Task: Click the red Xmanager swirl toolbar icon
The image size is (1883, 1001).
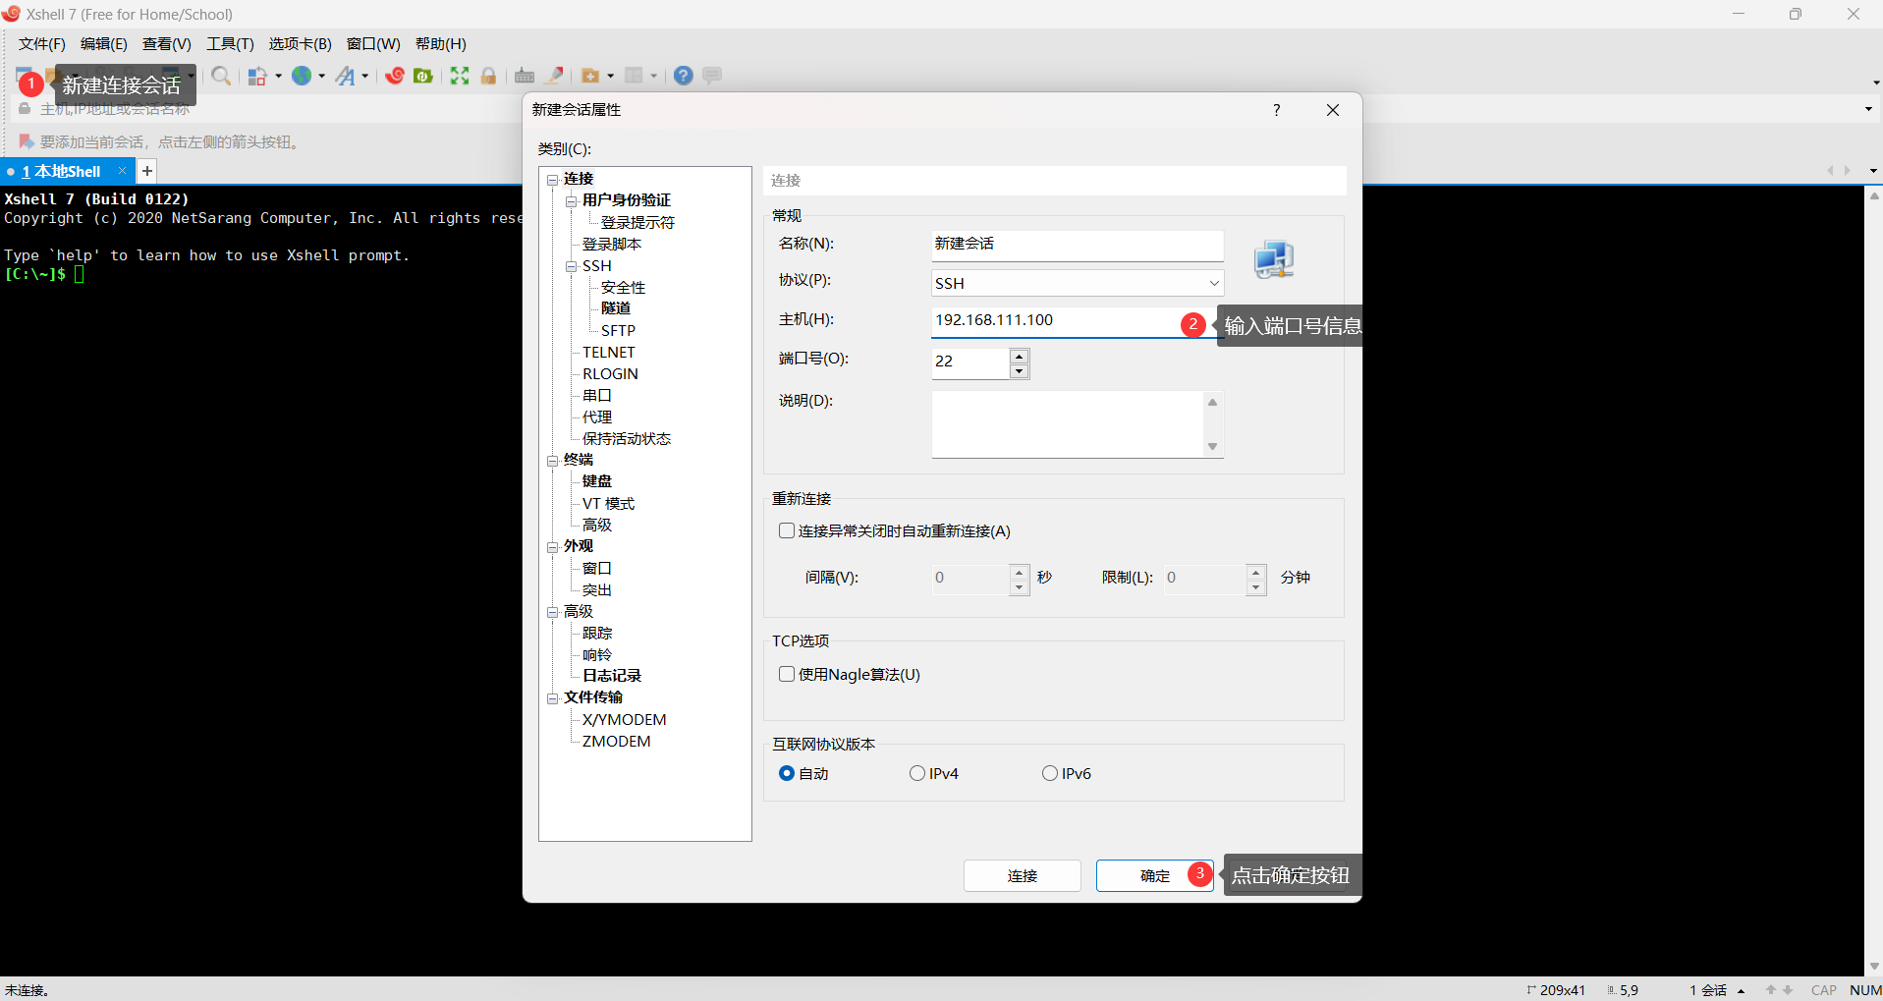Action: (x=395, y=76)
